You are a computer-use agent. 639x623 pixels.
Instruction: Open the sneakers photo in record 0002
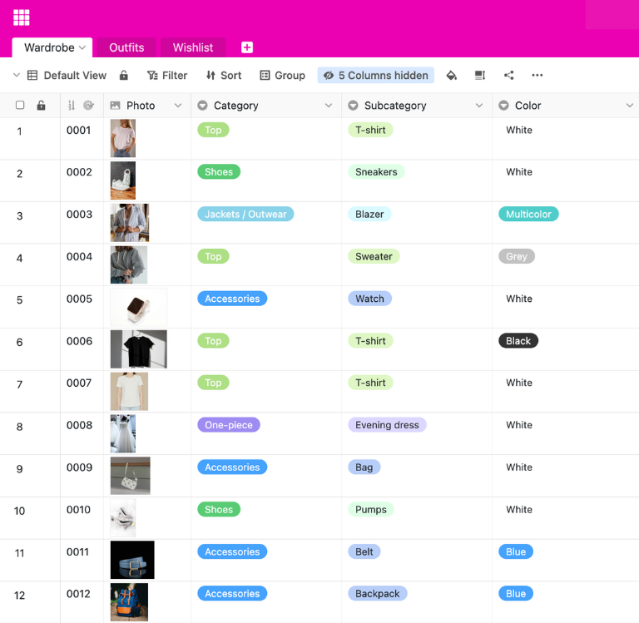point(123,180)
